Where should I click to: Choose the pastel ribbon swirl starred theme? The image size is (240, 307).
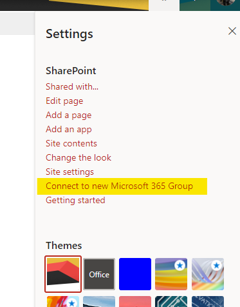[x=208, y=274]
